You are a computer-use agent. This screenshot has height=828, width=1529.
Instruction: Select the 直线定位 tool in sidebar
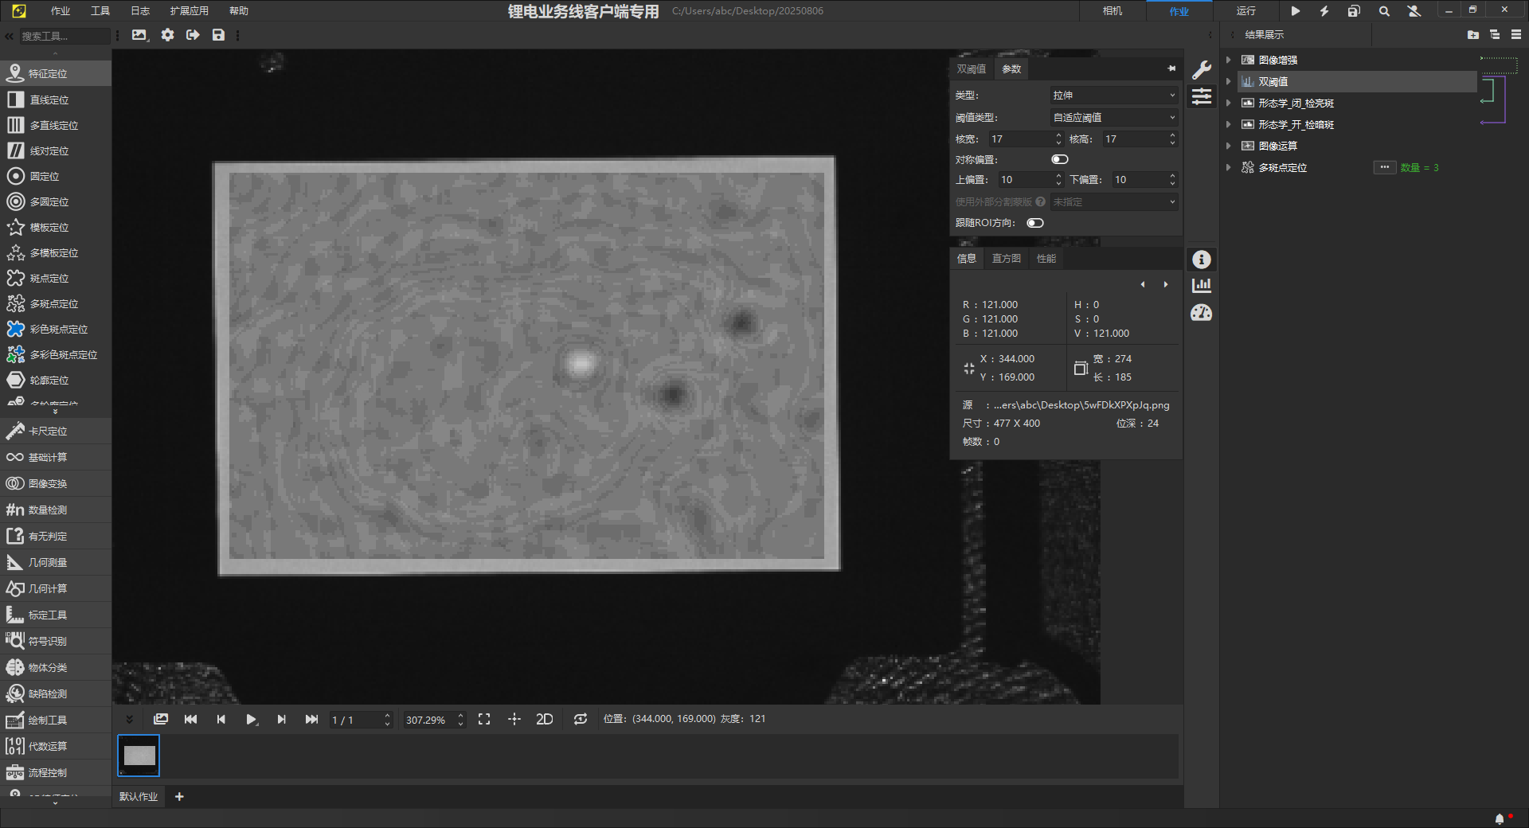(x=48, y=100)
